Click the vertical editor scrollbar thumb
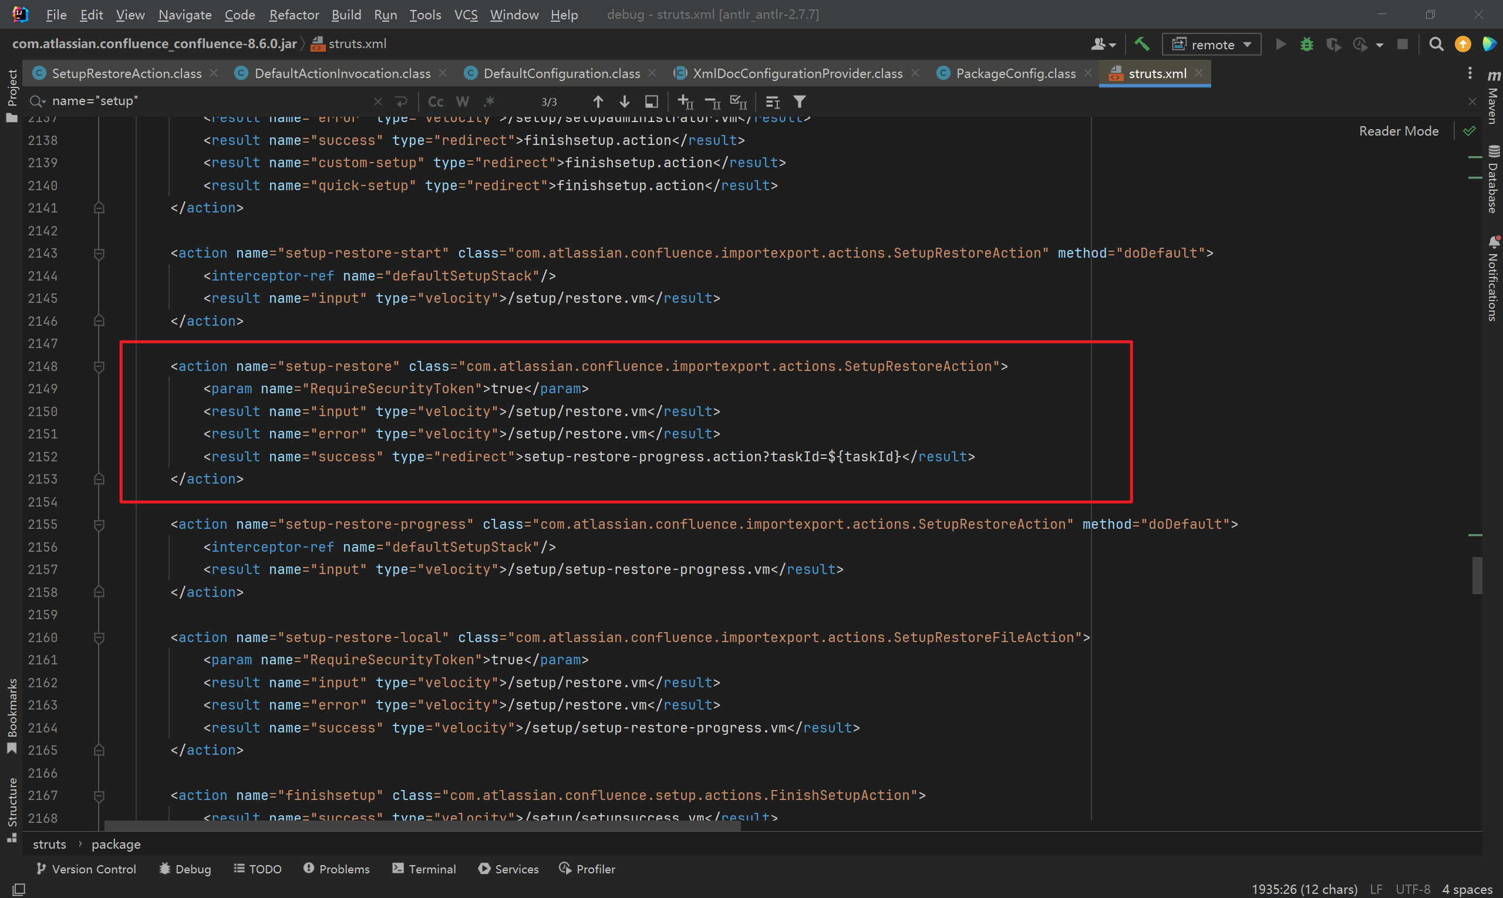 click(1477, 575)
